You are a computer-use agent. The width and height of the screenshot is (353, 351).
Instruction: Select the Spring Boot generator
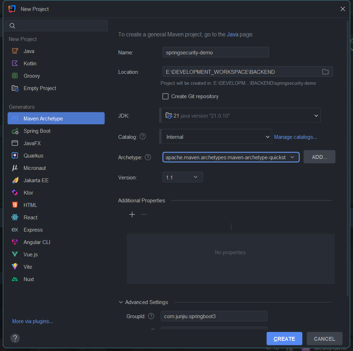tap(56, 131)
